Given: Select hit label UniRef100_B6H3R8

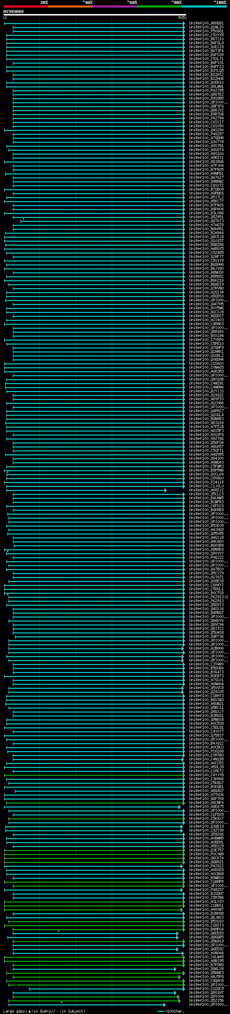Looking at the screenshot, I should click(206, 546).
